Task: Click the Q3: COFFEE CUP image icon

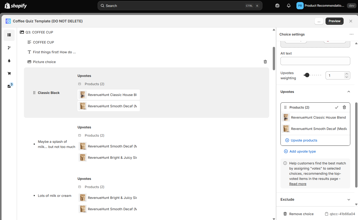Action: click(x=22, y=32)
